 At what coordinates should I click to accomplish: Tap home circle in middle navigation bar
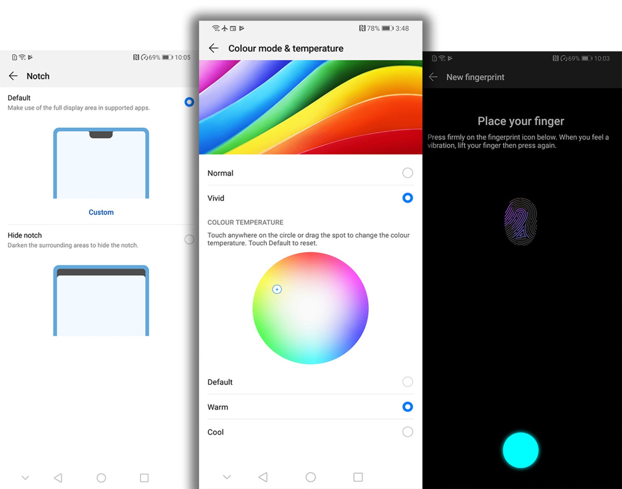310,477
